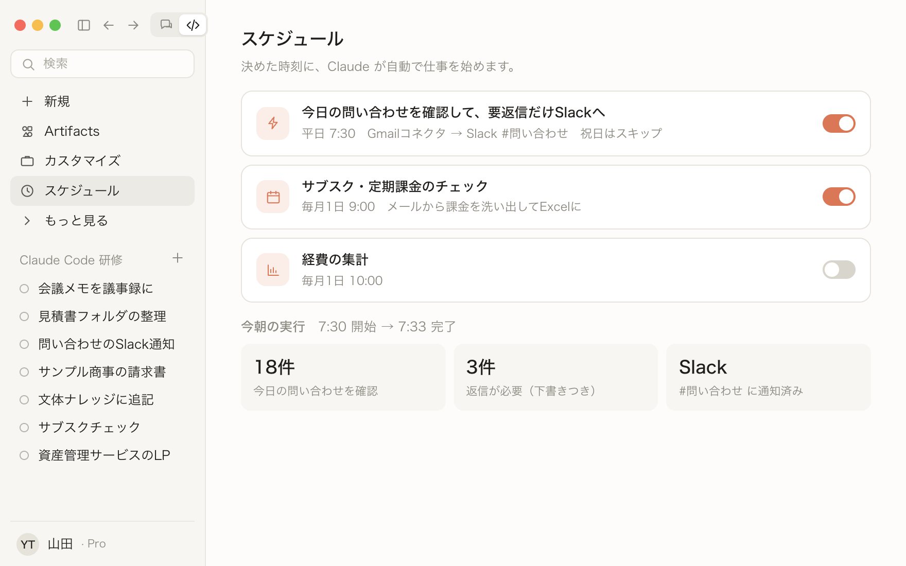This screenshot has height=566, width=906.
Task: Open the Slack notification card
Action: (769, 377)
